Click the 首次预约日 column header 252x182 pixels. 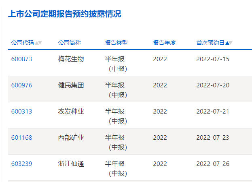[210, 43]
